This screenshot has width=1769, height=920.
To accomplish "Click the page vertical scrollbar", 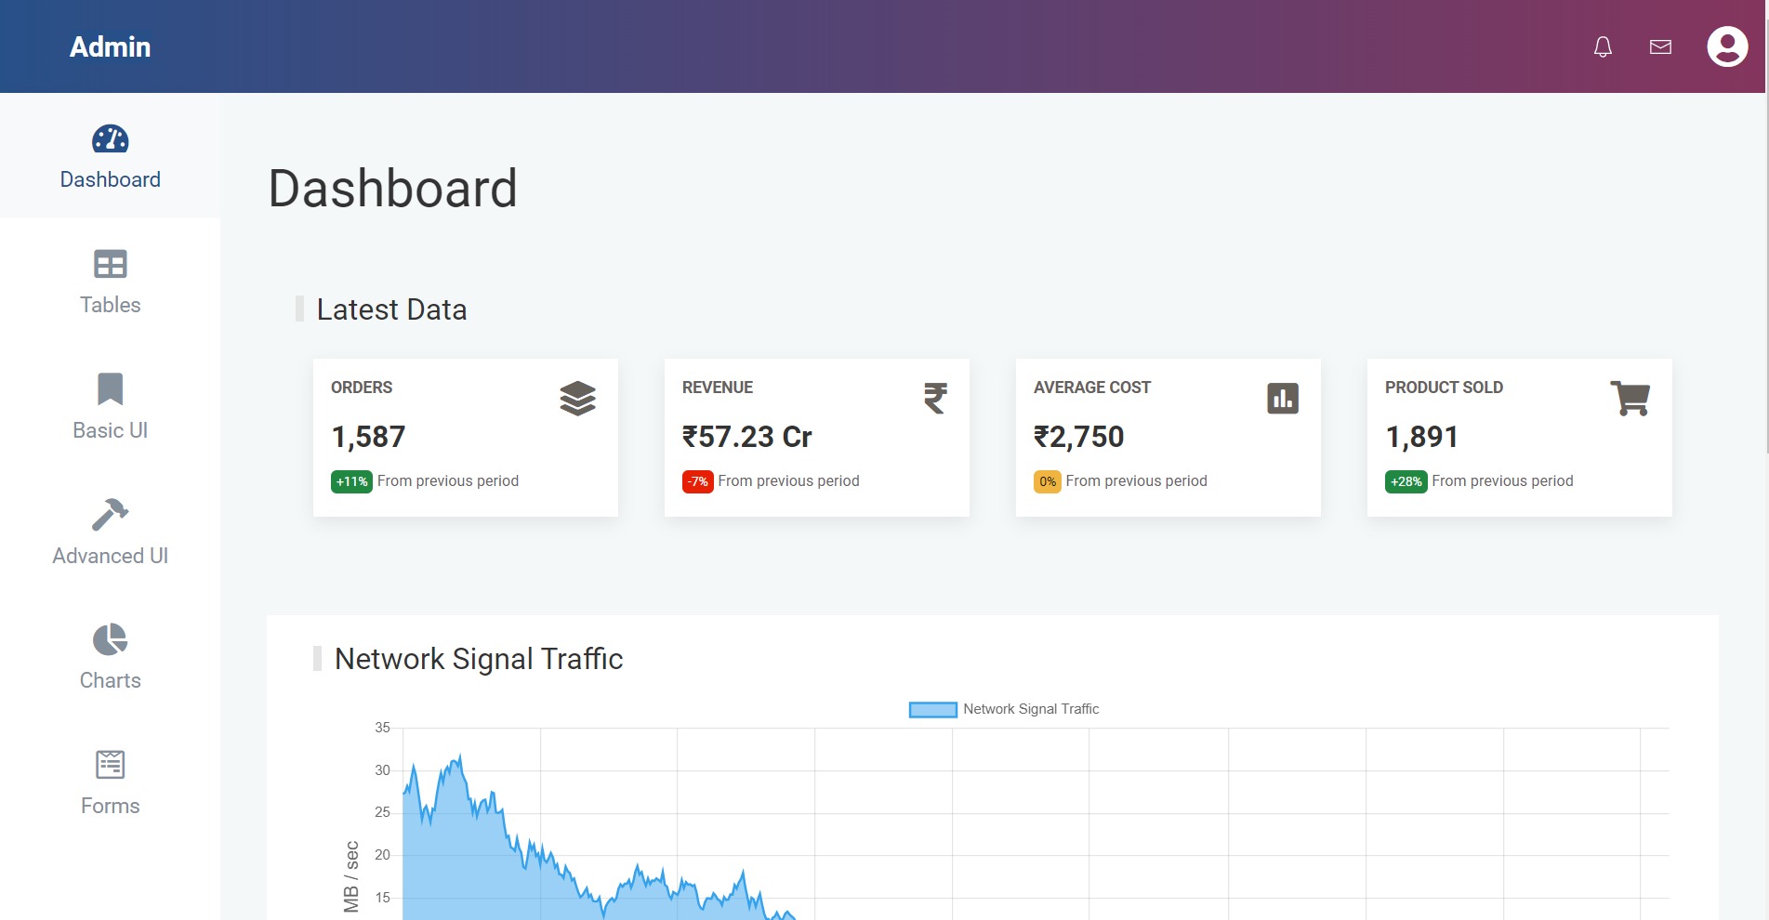I will pyautogui.click(x=1766, y=279).
